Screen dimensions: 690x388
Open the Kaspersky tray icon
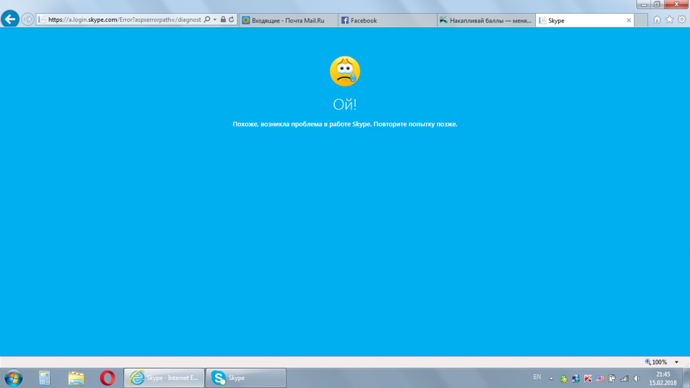click(588, 378)
